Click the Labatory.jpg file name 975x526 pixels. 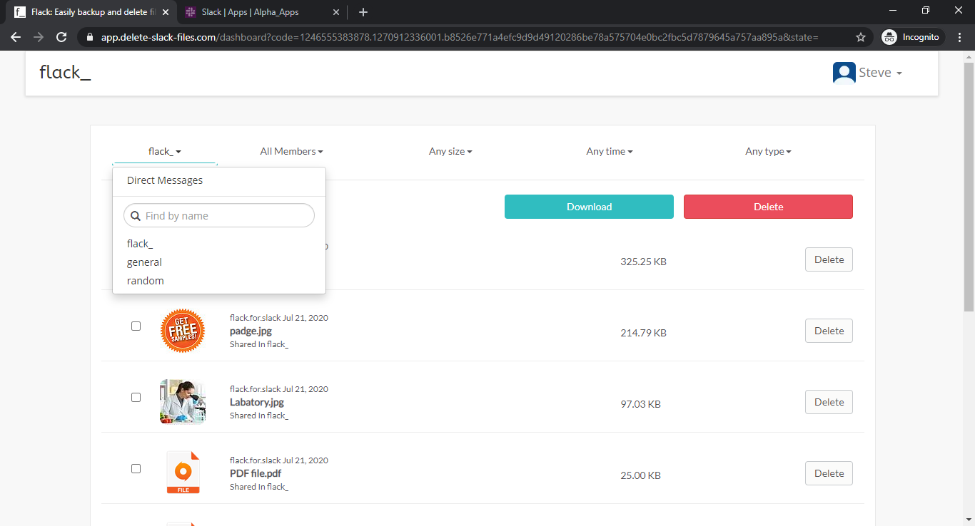pyautogui.click(x=257, y=402)
